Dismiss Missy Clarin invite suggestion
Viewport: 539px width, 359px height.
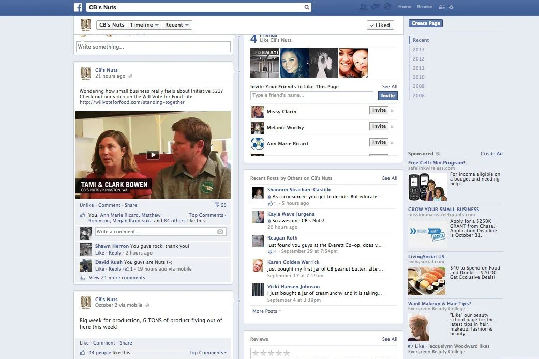pyautogui.click(x=392, y=111)
